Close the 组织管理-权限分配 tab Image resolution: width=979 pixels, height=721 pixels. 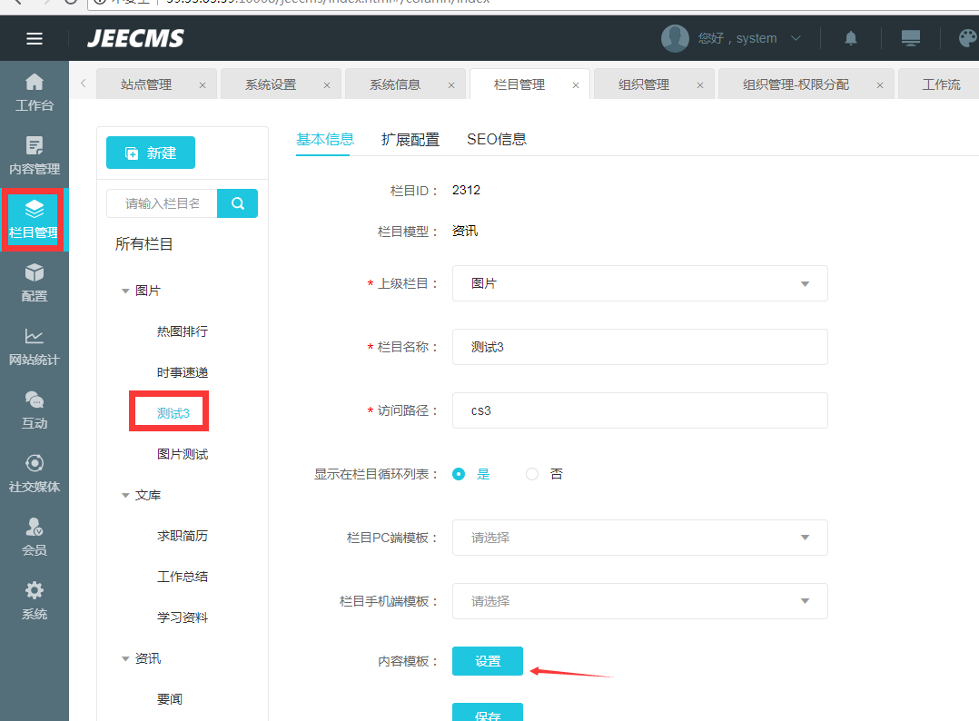880,85
